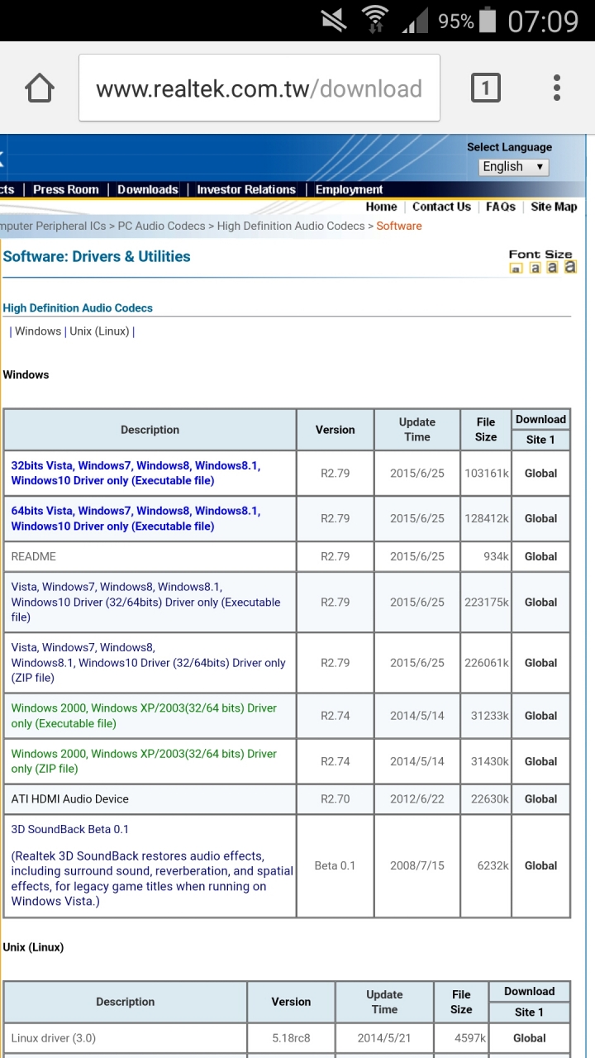Select the second font size icon

(535, 268)
